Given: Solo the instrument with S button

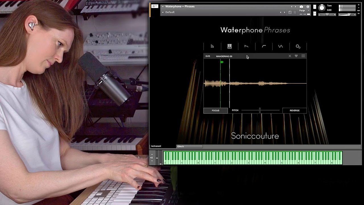Looking at the screenshot, I should 315,7.
